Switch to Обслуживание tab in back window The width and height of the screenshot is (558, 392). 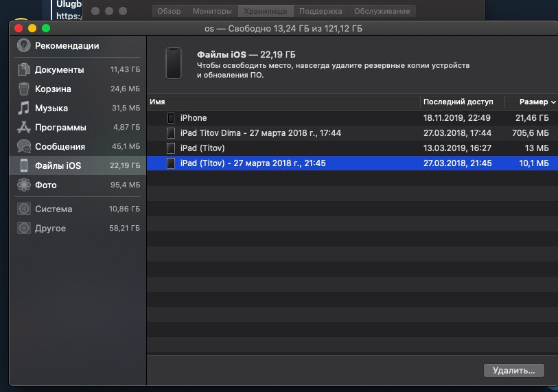(382, 11)
